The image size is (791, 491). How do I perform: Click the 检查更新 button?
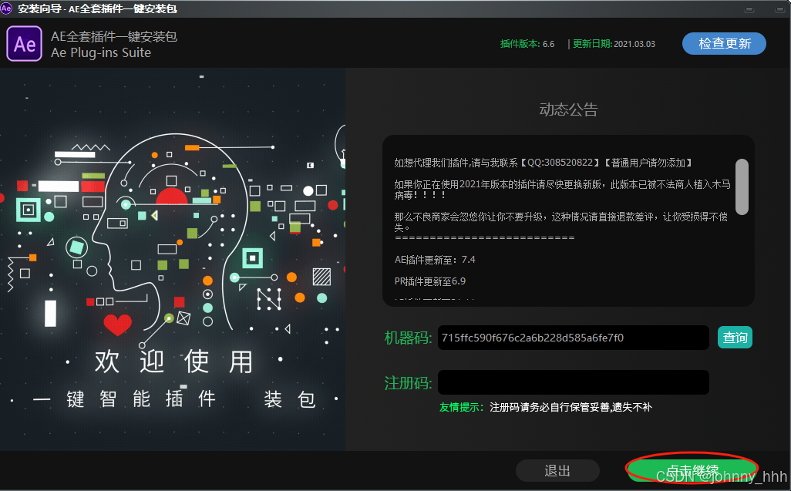coord(724,44)
